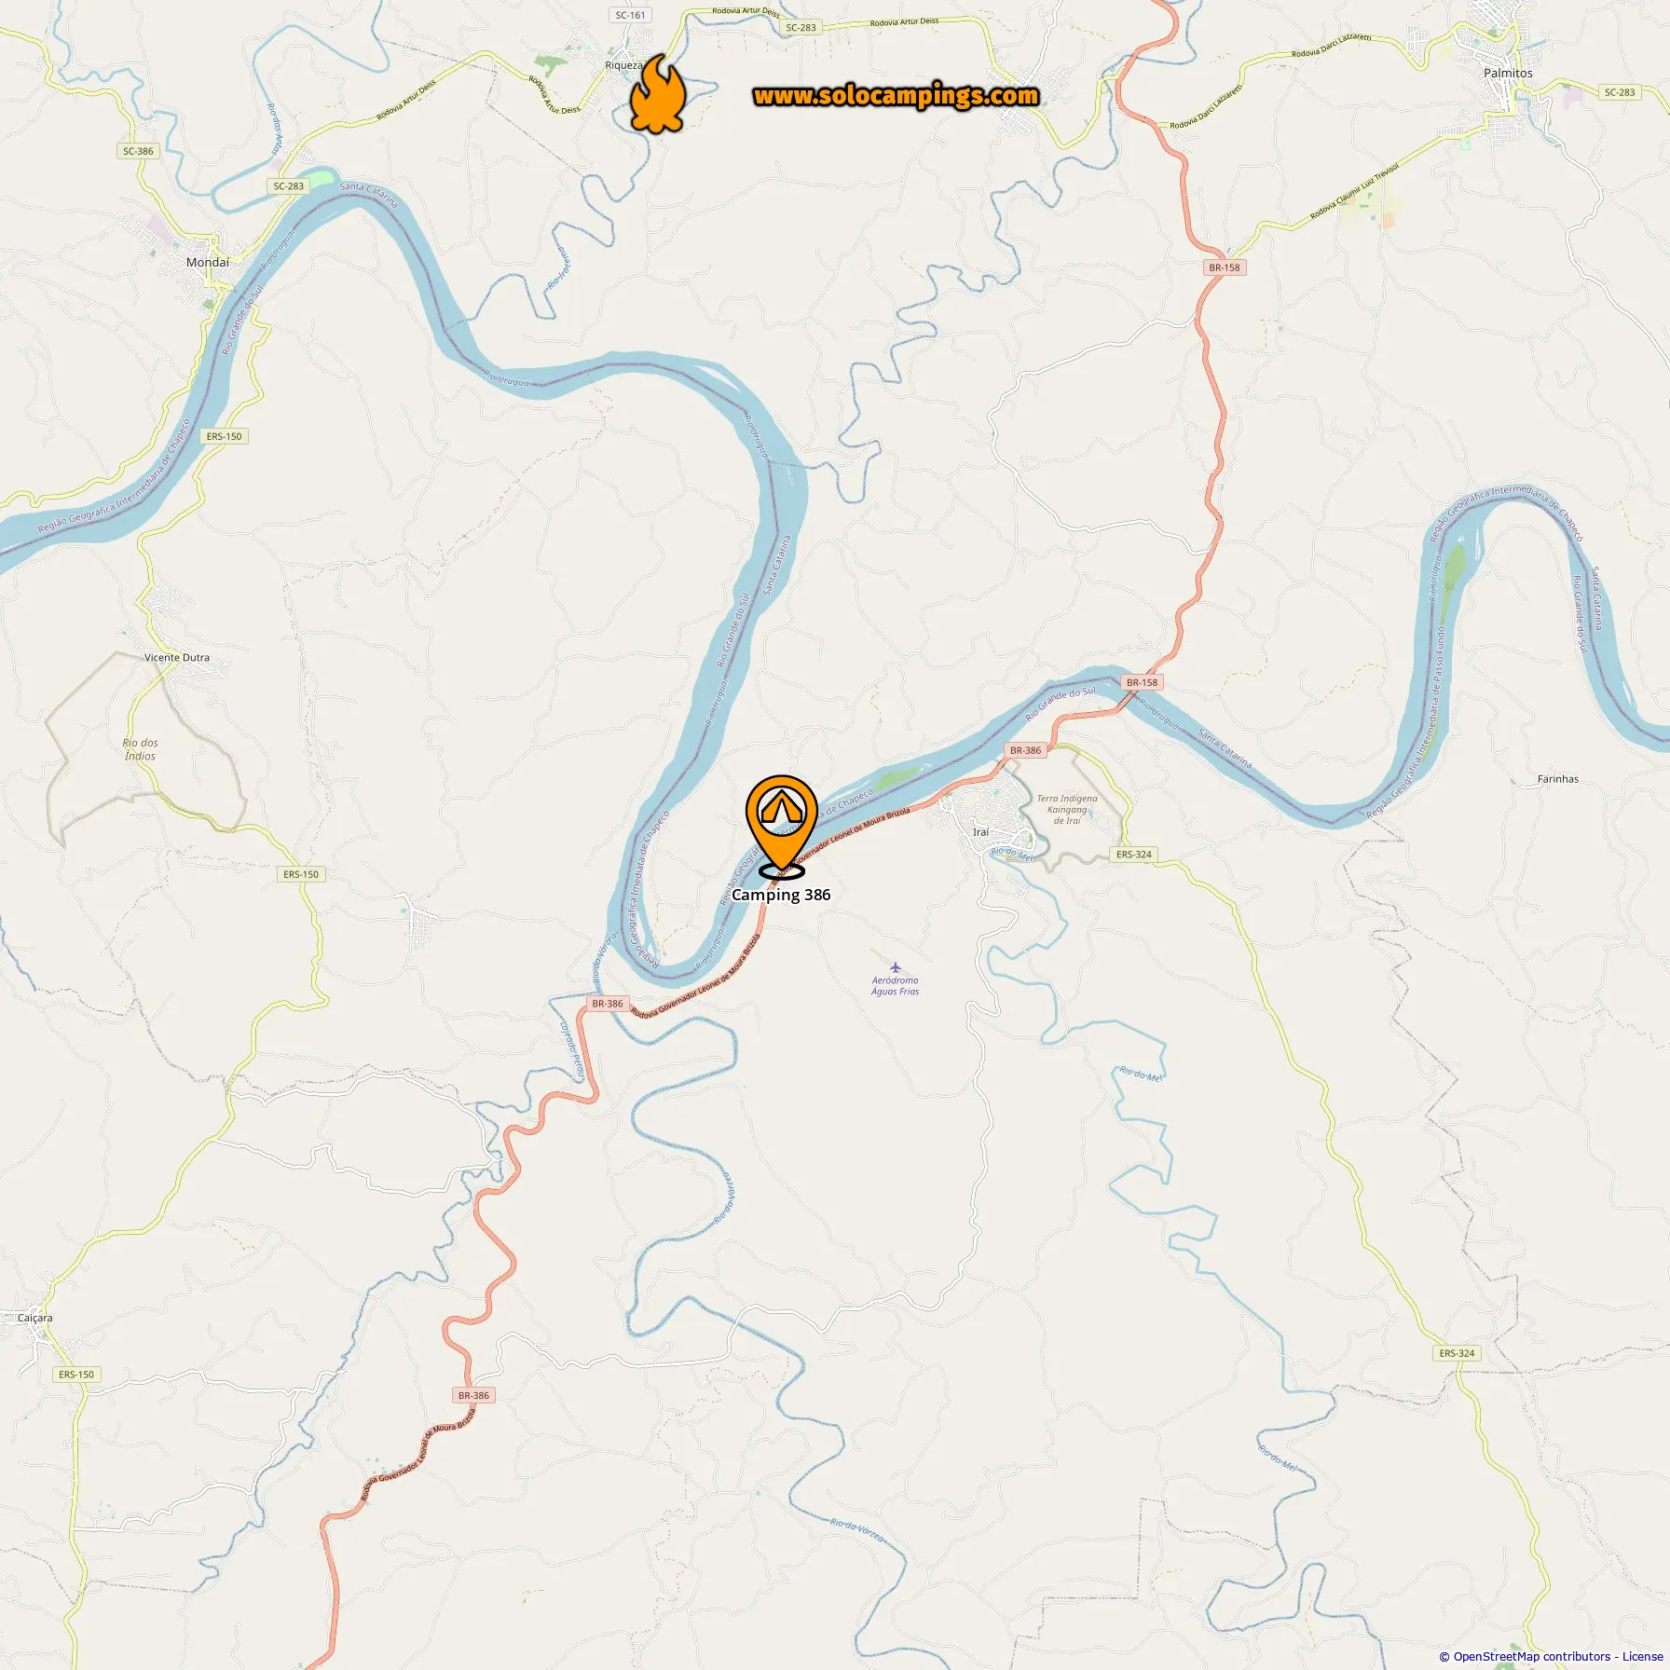Select the Riqueza town label
1670x1670 pixels.
[x=623, y=65]
